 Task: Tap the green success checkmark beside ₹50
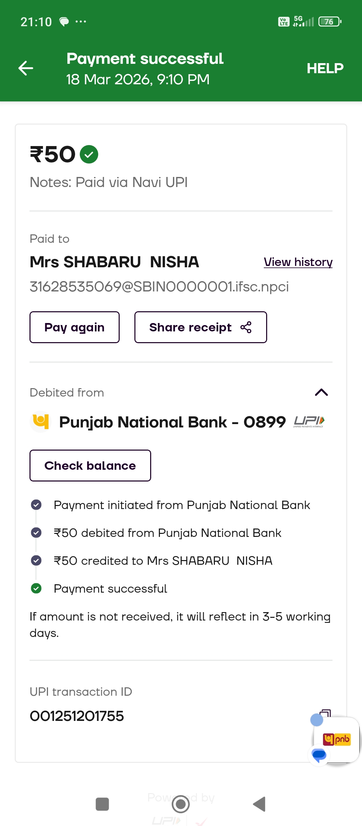pyautogui.click(x=89, y=154)
